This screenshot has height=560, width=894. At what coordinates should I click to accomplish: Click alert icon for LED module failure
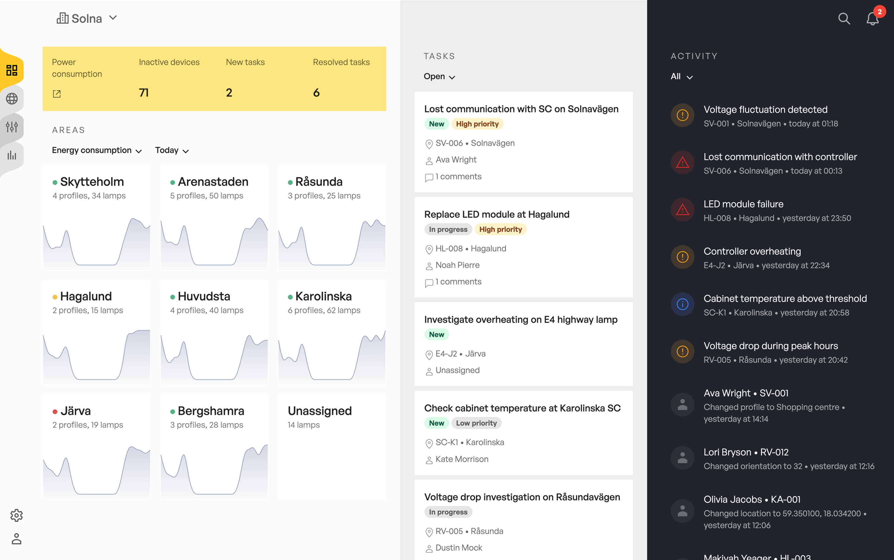pyautogui.click(x=682, y=210)
